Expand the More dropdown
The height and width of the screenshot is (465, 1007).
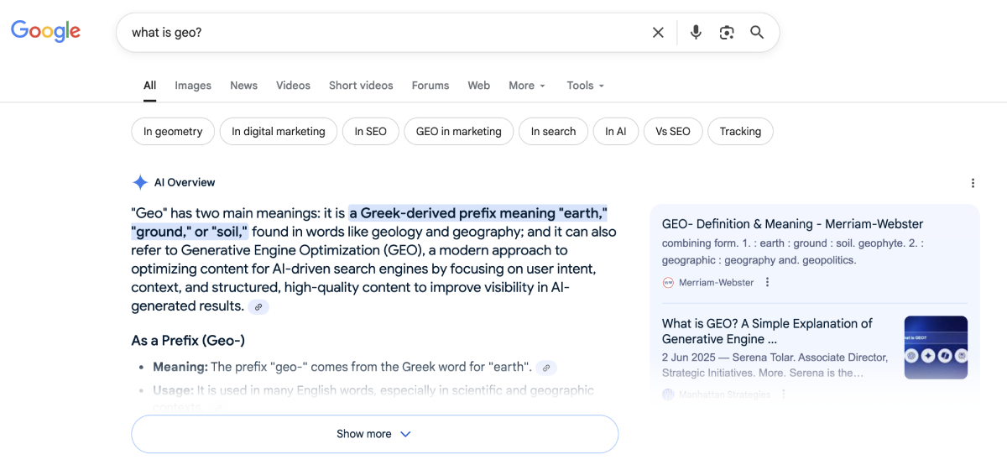[x=527, y=86]
